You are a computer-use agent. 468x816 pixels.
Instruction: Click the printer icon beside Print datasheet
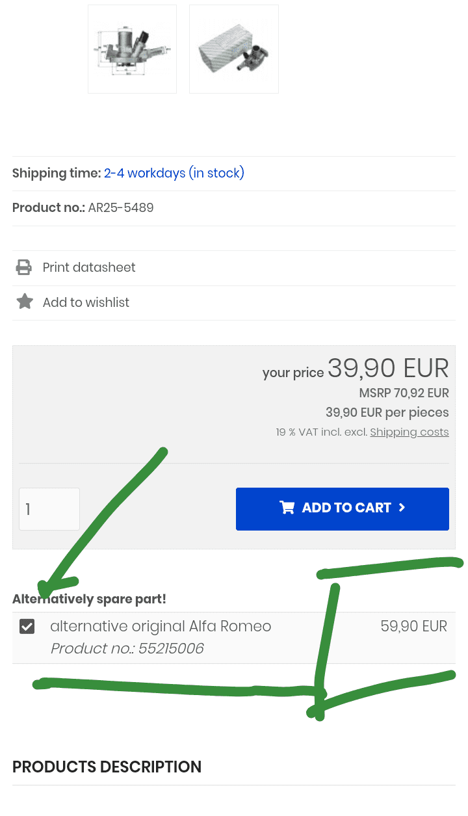click(x=24, y=267)
